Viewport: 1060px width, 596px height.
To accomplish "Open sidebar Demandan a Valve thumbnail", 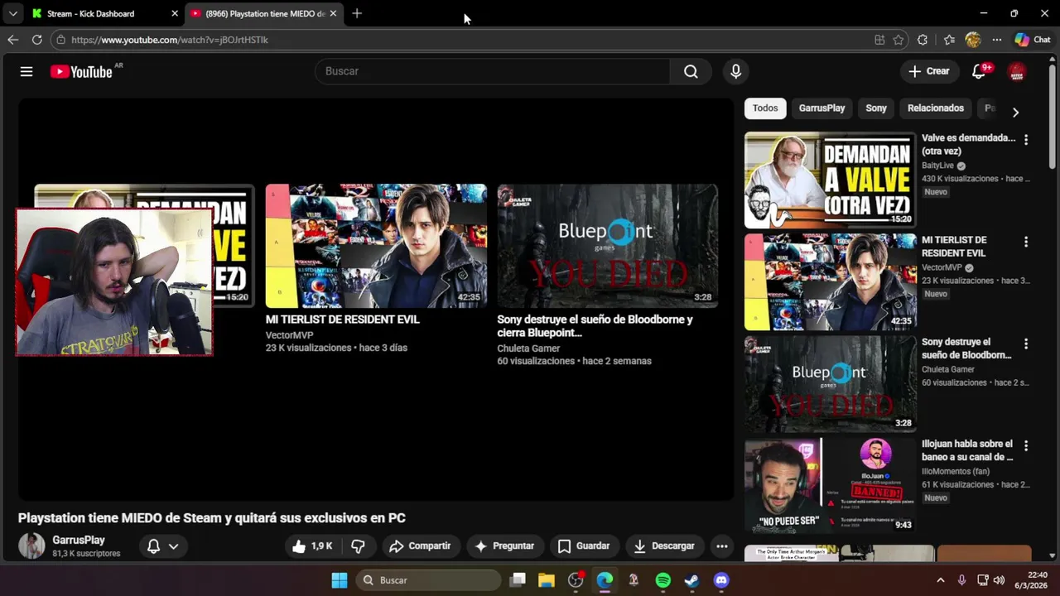I will tap(830, 180).
